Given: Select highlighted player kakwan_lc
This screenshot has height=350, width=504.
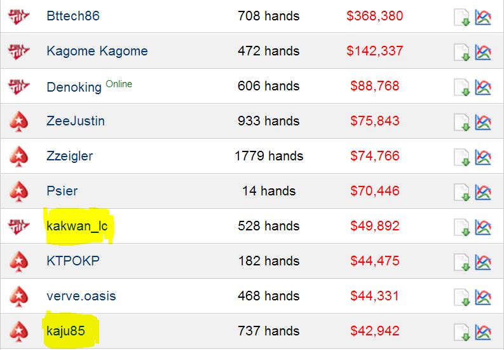Looking at the screenshot, I should point(77,226).
